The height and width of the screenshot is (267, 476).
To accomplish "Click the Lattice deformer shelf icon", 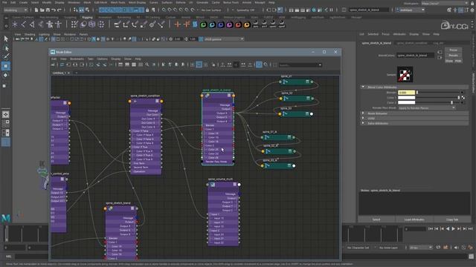I will point(92,24).
